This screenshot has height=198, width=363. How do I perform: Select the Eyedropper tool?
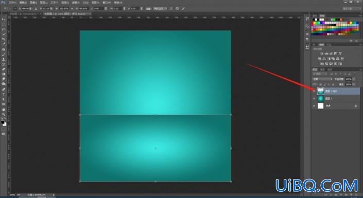(3, 44)
